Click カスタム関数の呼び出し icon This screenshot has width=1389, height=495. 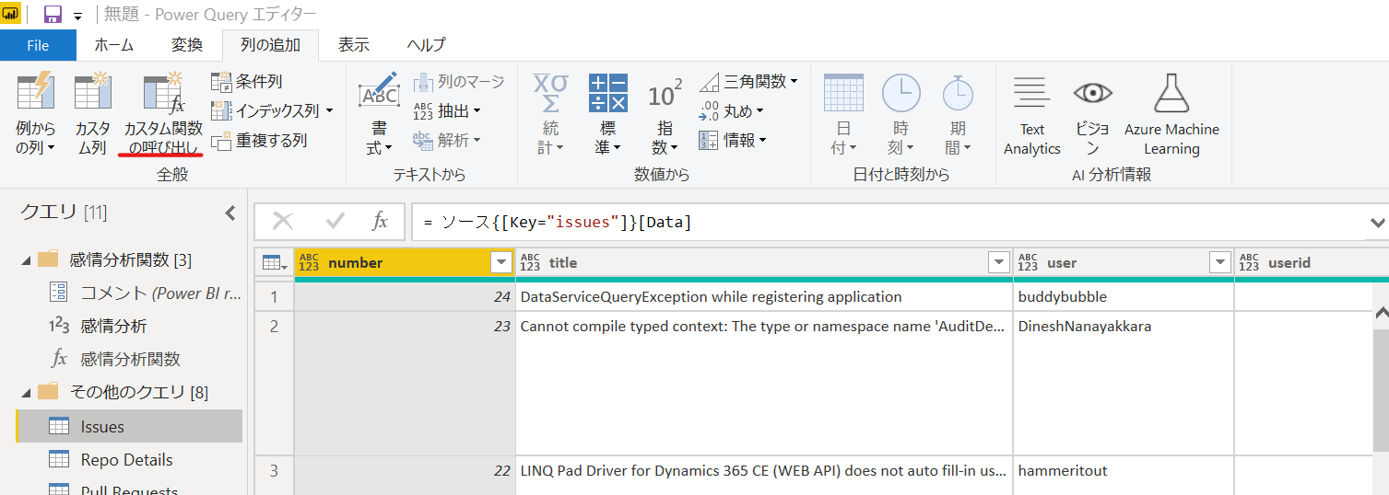pos(163,92)
